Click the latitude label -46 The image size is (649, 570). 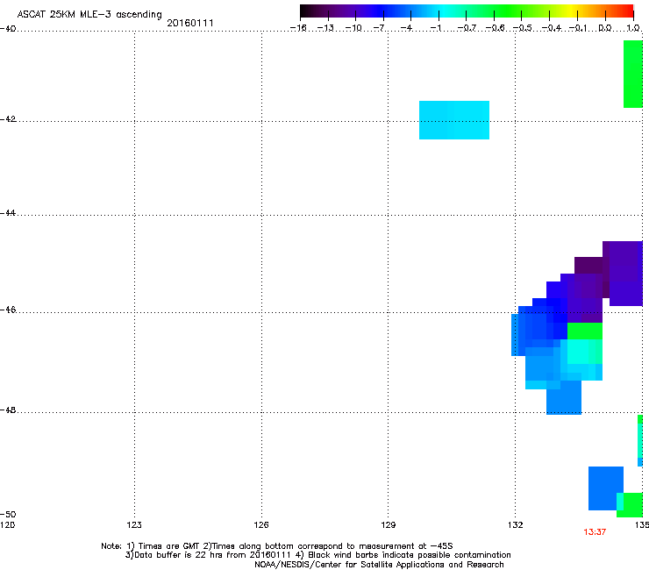tap(8, 310)
